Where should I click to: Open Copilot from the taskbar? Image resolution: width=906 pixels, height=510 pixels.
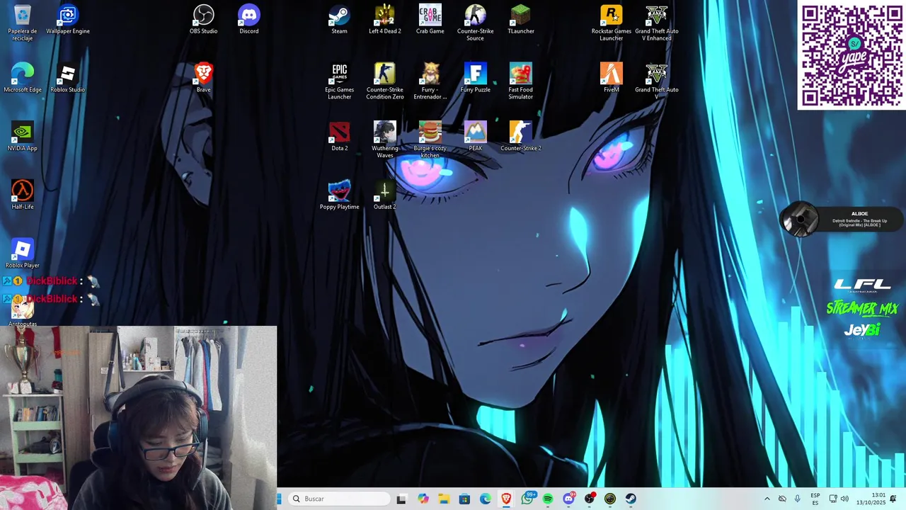pyautogui.click(x=423, y=499)
